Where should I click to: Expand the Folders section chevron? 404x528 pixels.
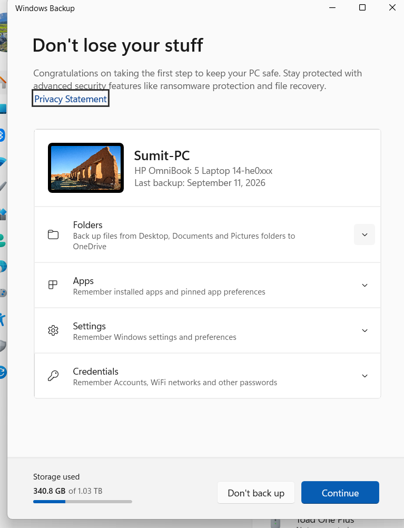[364, 234]
